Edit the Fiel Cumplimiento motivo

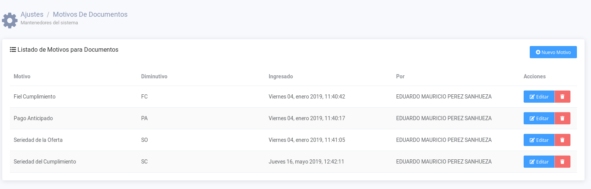[x=539, y=97]
